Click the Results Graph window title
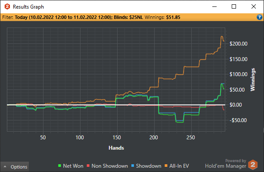Image resolution: width=264 pixels, height=172 pixels. coord(28,7)
